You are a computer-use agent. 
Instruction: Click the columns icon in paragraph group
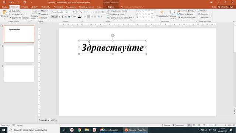99,17
